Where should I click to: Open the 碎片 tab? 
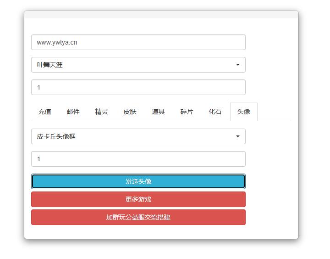coord(187,112)
